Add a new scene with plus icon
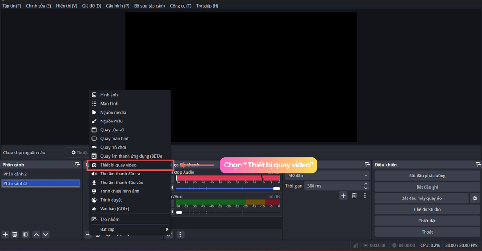The height and width of the screenshot is (251, 482). tap(5, 235)
